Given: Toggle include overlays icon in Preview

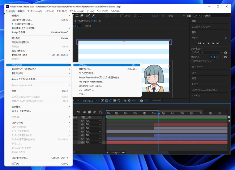Looking at the screenshot, I should pyautogui.click(x=220, y=57).
